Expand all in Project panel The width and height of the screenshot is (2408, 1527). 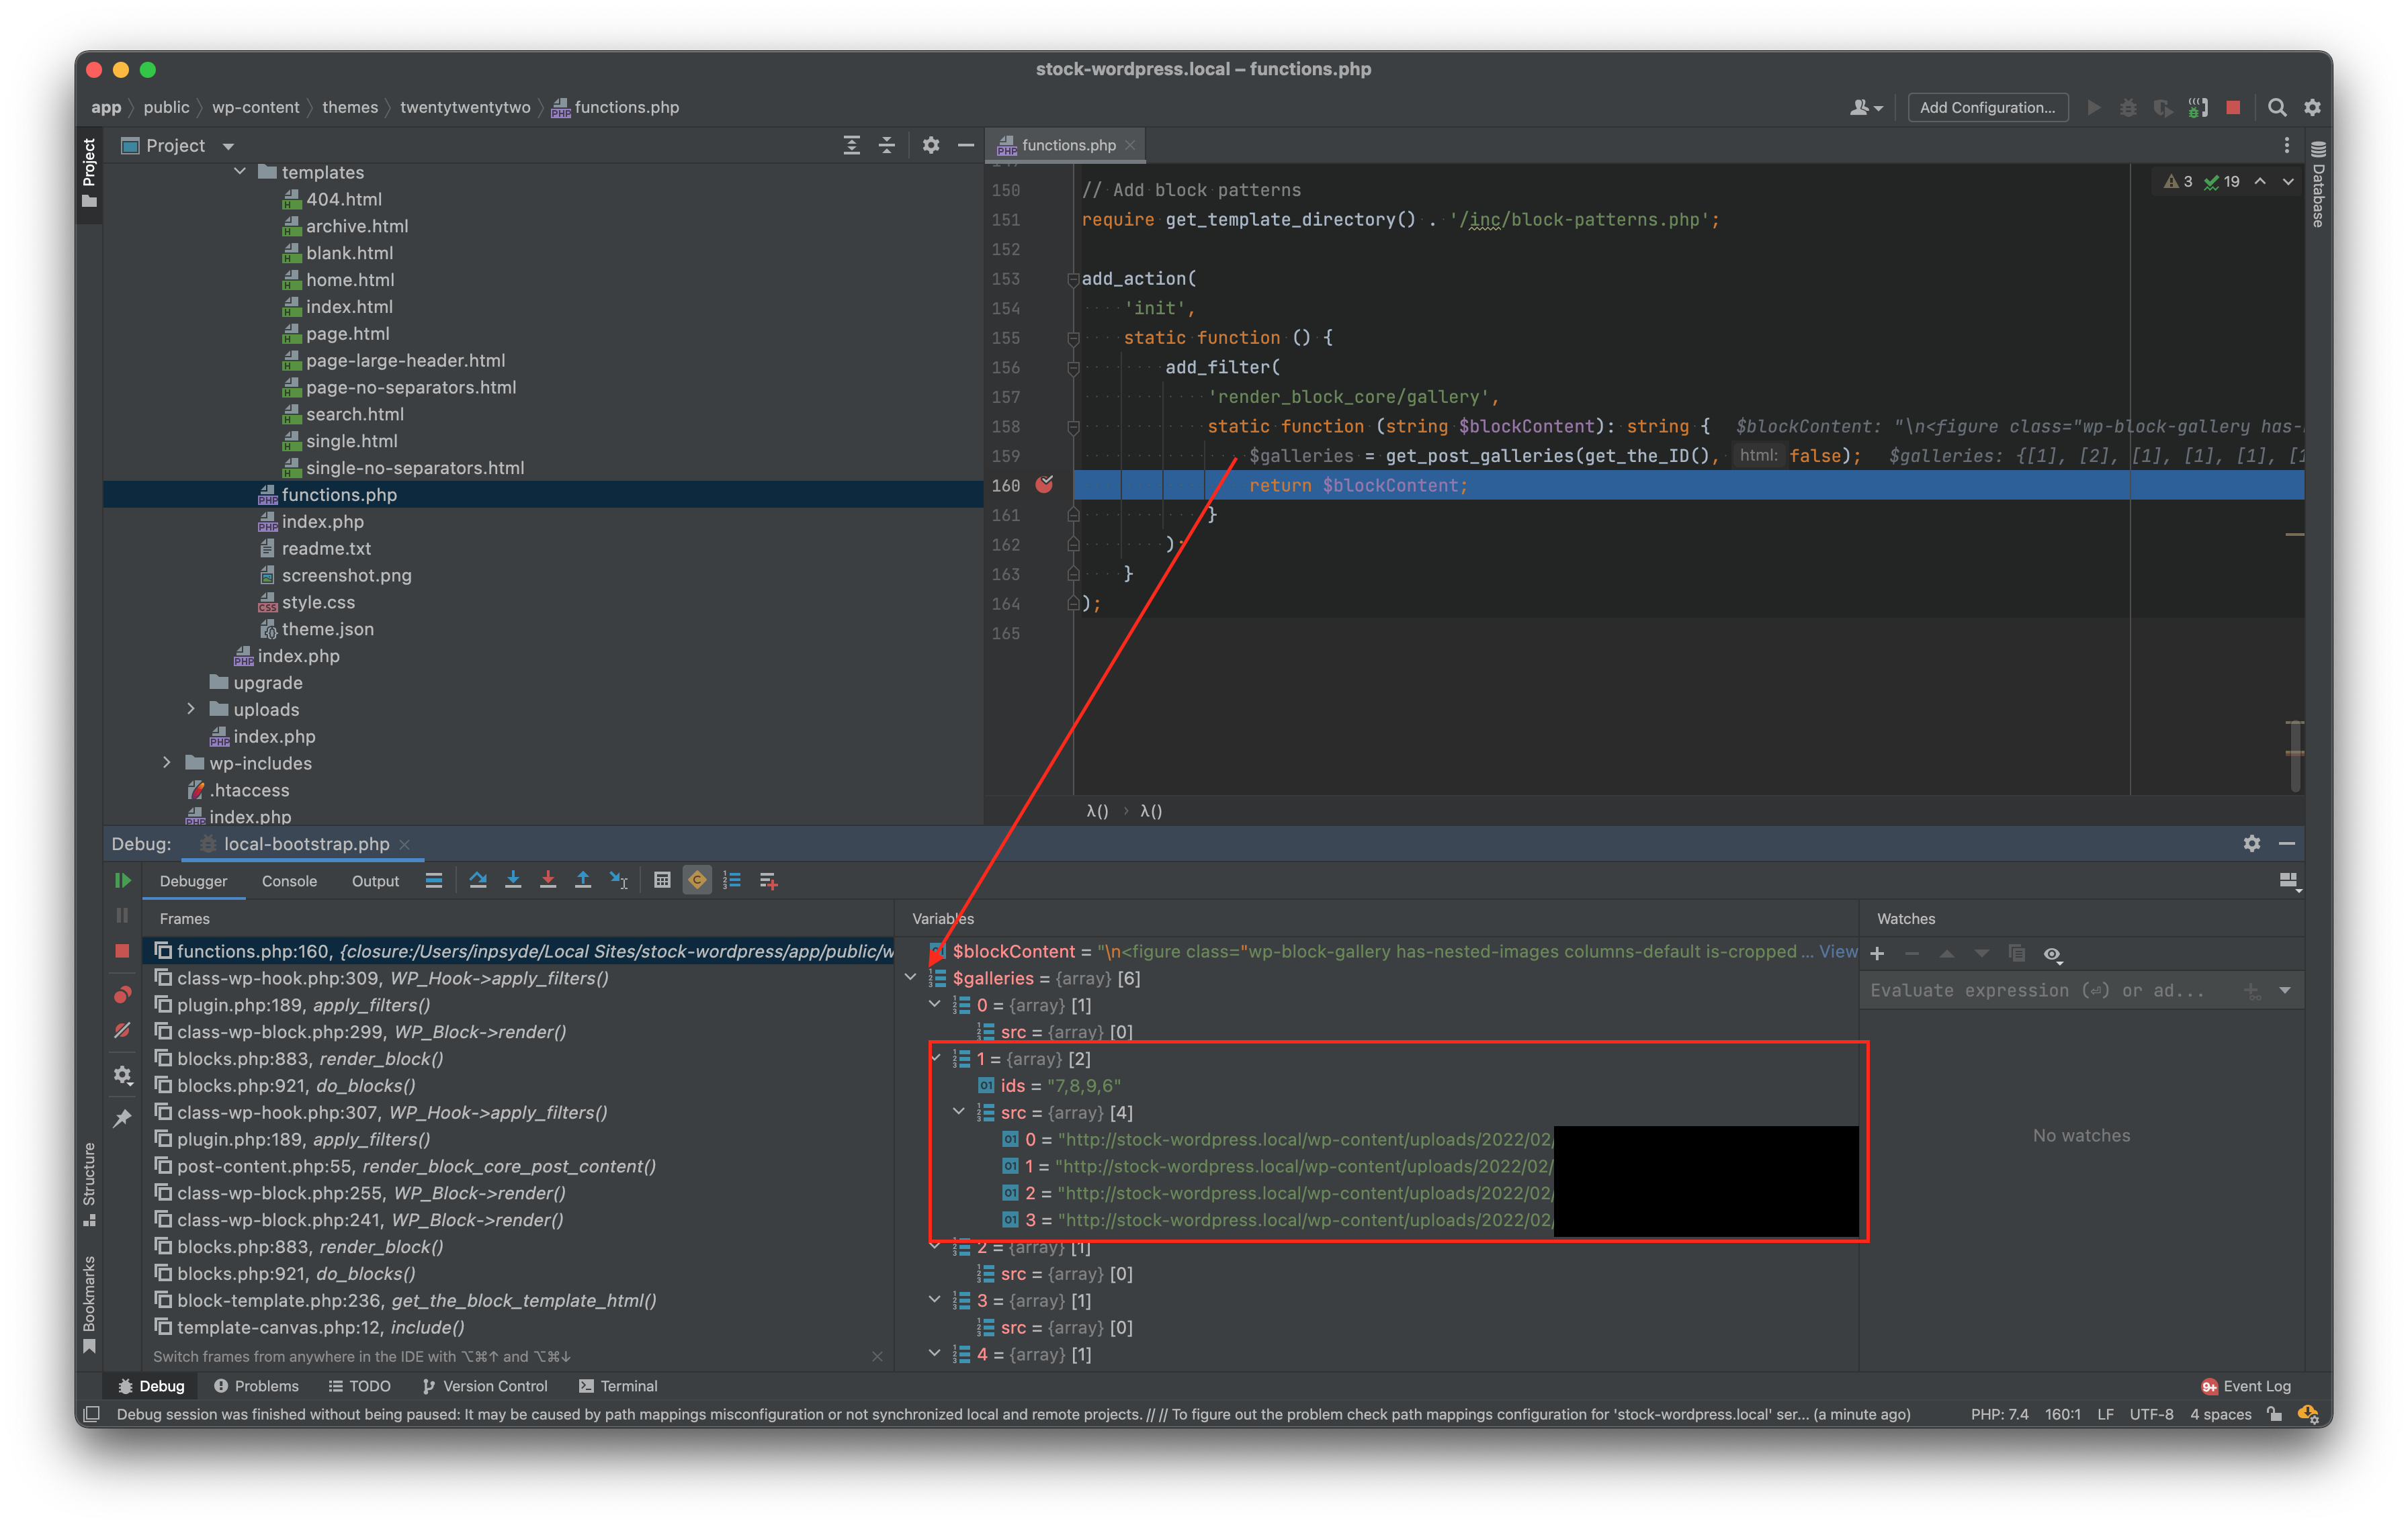coord(851,145)
